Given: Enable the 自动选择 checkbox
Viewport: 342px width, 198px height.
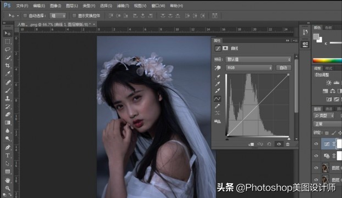Looking at the screenshot, I should 25,15.
